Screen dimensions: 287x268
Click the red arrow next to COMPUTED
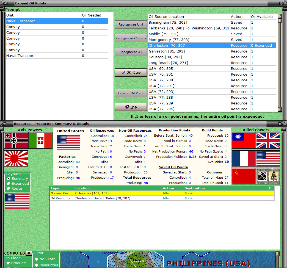click(x=29, y=253)
